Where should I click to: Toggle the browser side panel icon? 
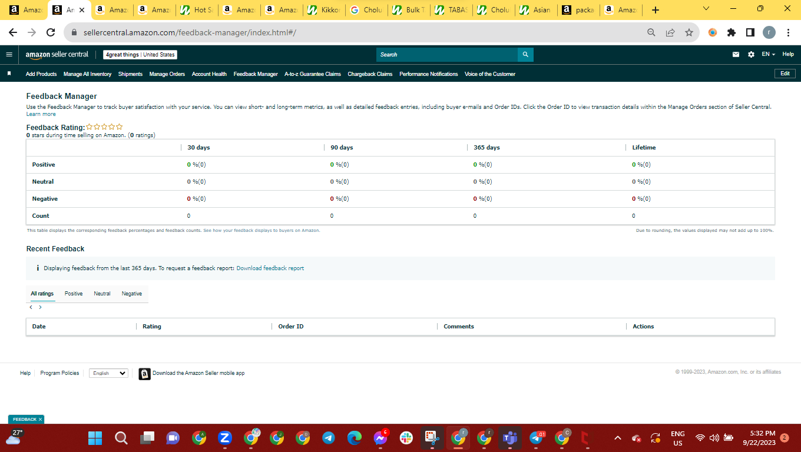(750, 32)
